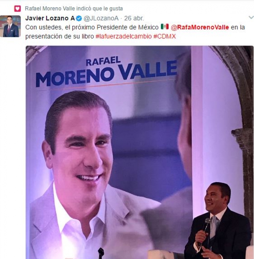Open Javier Lozano A profile name

(x=50, y=18)
